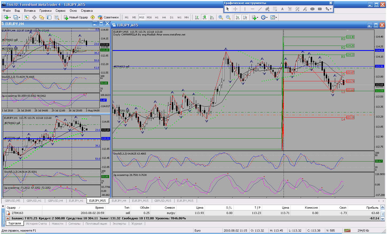Viewport: 387px width, 234px height.
Task: Select the Fibonacci Channel tool
Action: click(297, 9)
